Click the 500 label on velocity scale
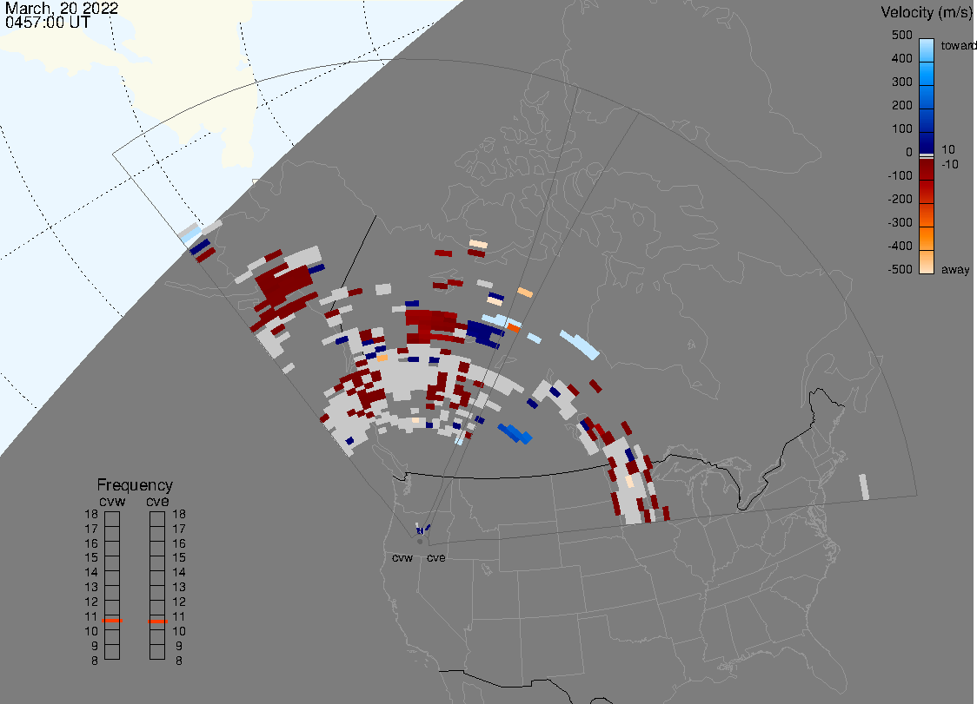 click(x=901, y=35)
